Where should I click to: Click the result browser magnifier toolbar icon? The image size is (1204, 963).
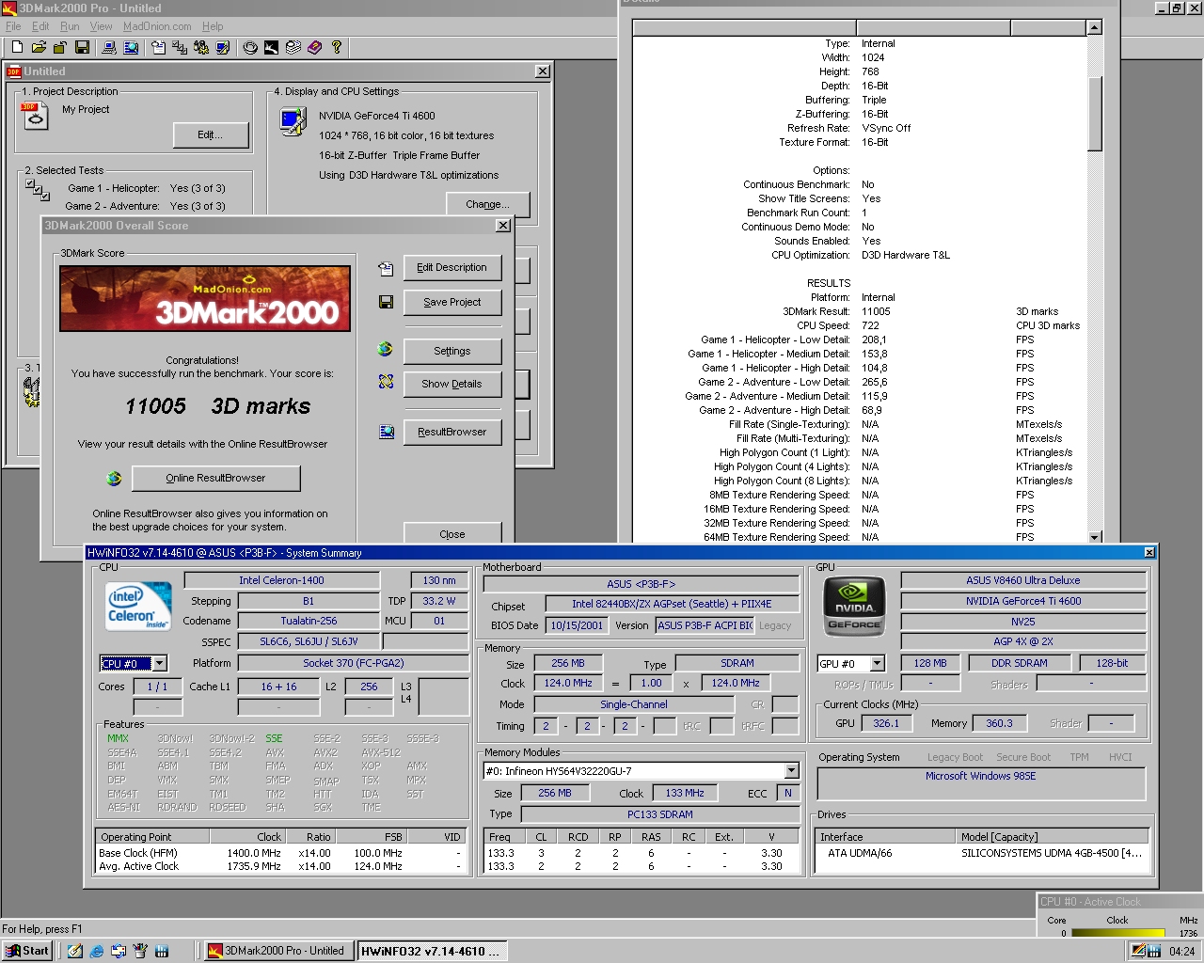pos(131,47)
